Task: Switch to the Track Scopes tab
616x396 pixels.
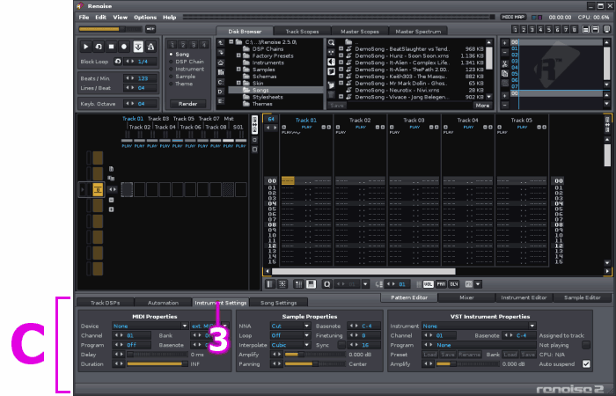Action: click(x=302, y=32)
